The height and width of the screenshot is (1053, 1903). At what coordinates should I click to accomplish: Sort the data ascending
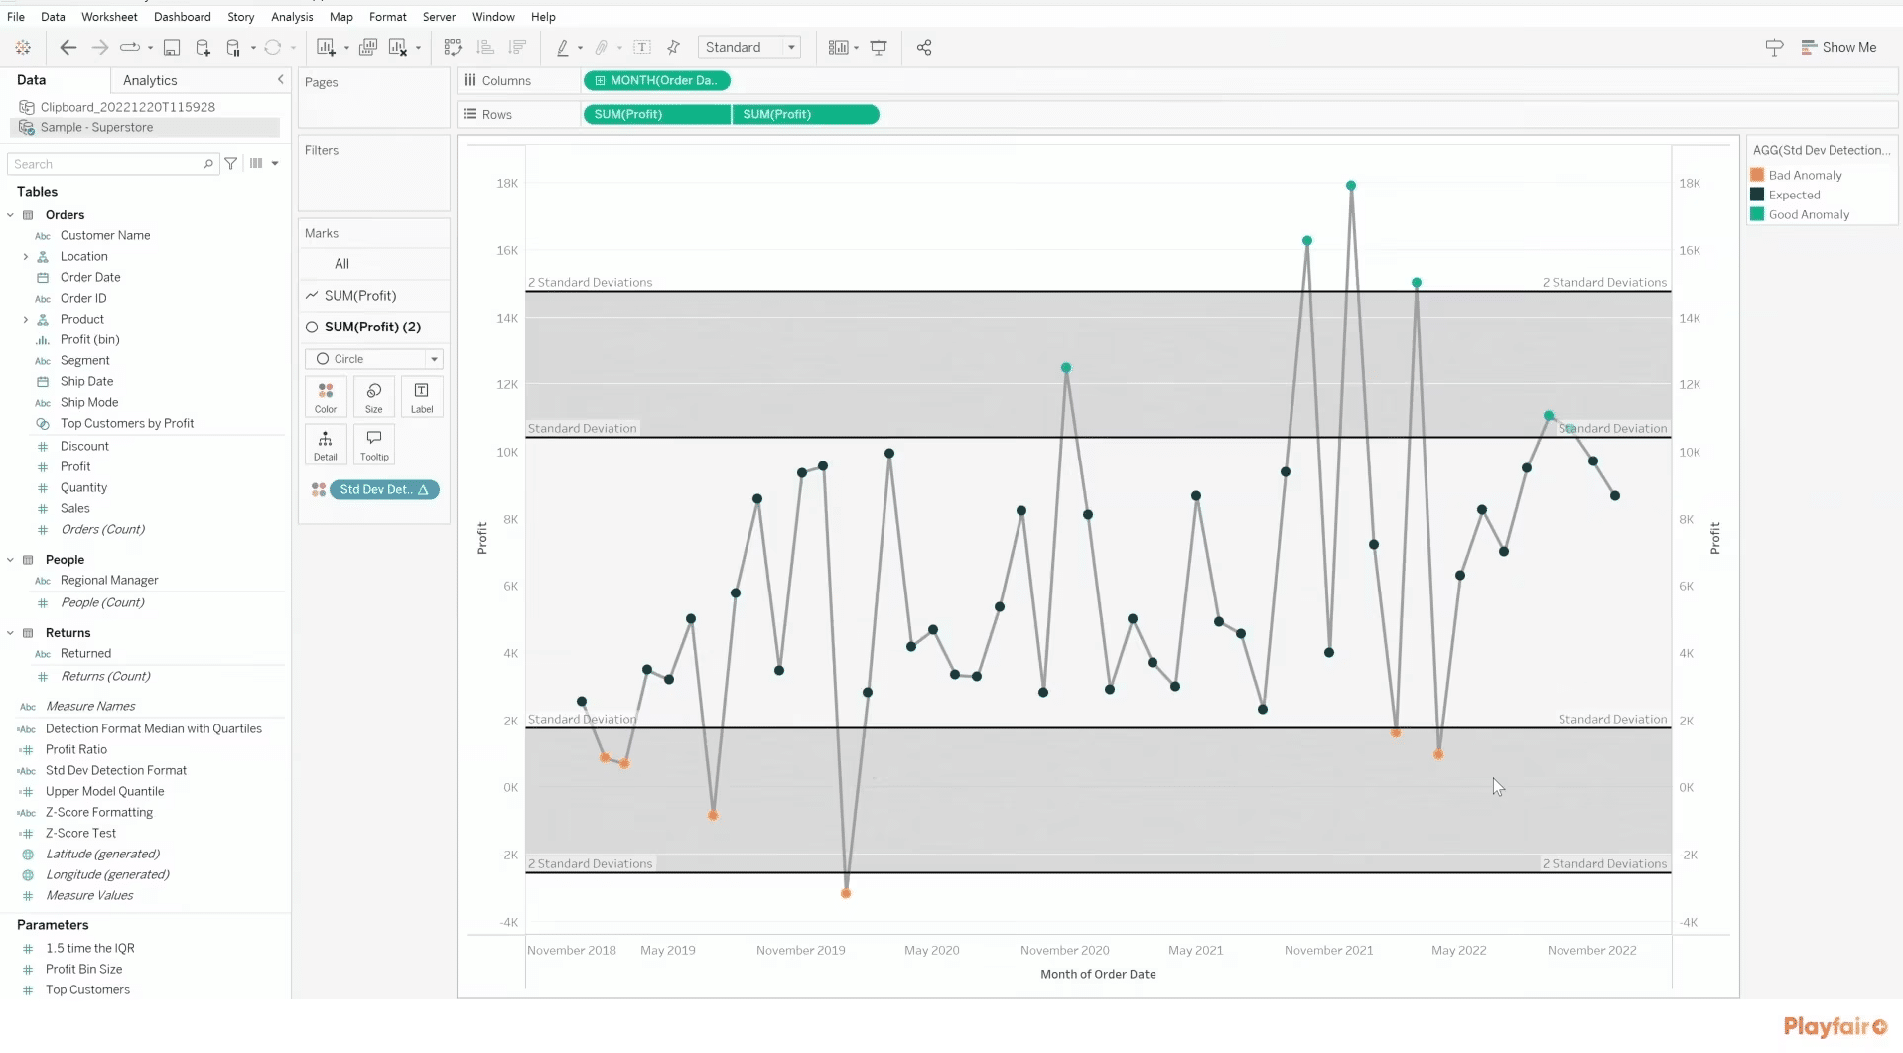click(x=485, y=47)
